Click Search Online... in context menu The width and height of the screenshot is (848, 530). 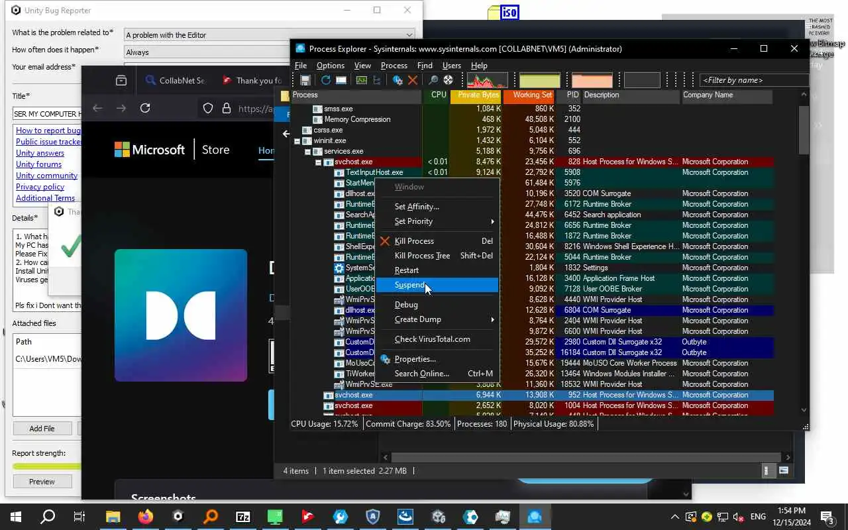[437, 374]
